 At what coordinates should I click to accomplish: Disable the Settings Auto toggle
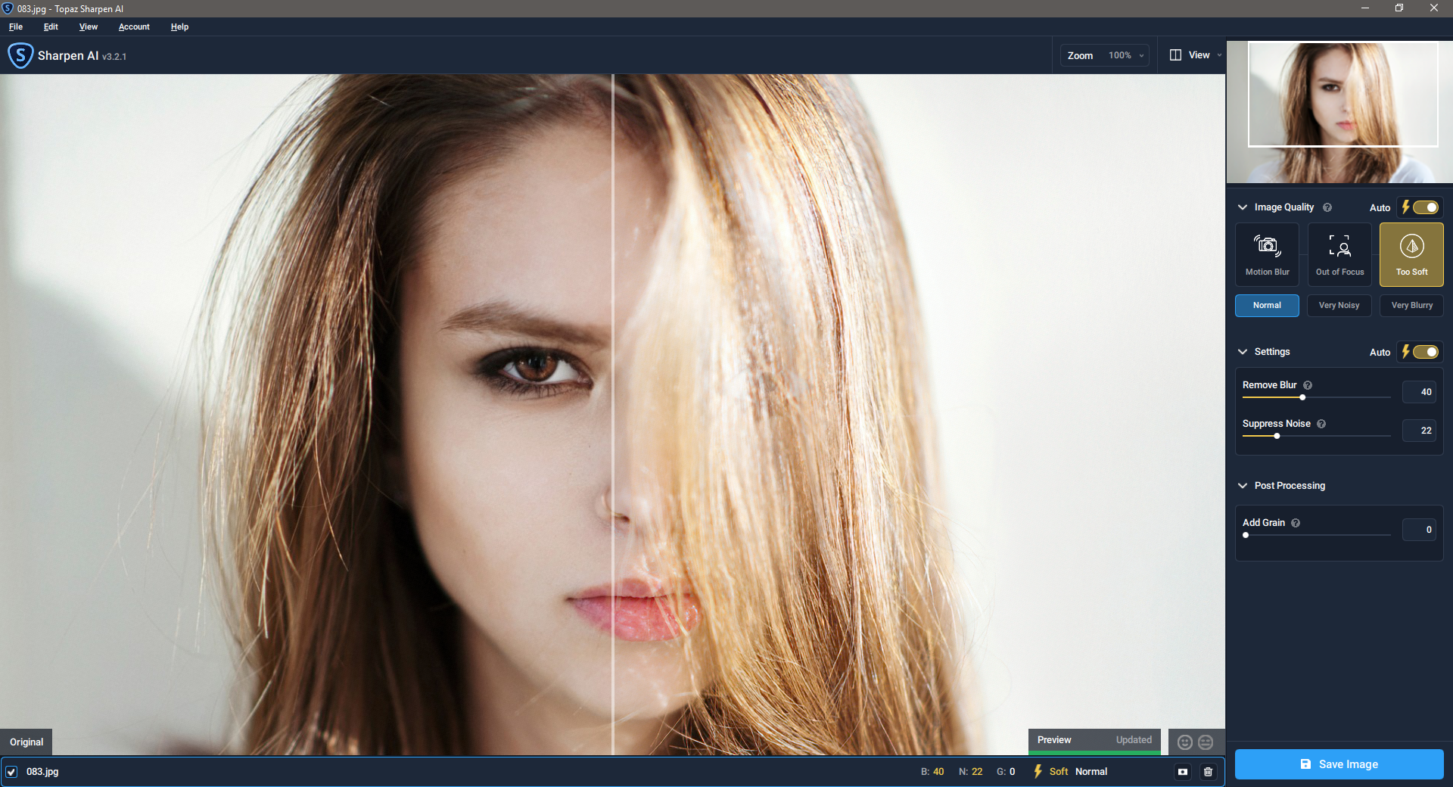(x=1425, y=352)
